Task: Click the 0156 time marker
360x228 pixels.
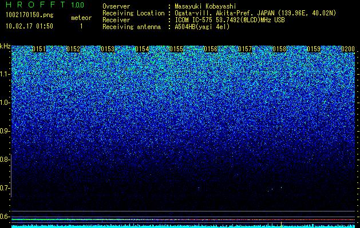Action: point(211,49)
